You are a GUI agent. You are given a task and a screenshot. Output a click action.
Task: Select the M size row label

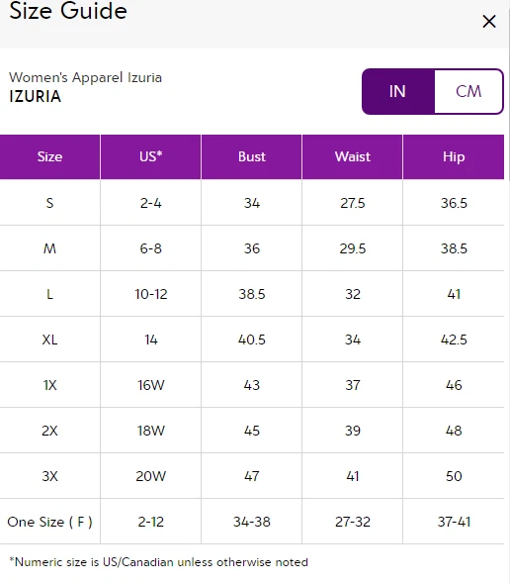pyautogui.click(x=49, y=248)
